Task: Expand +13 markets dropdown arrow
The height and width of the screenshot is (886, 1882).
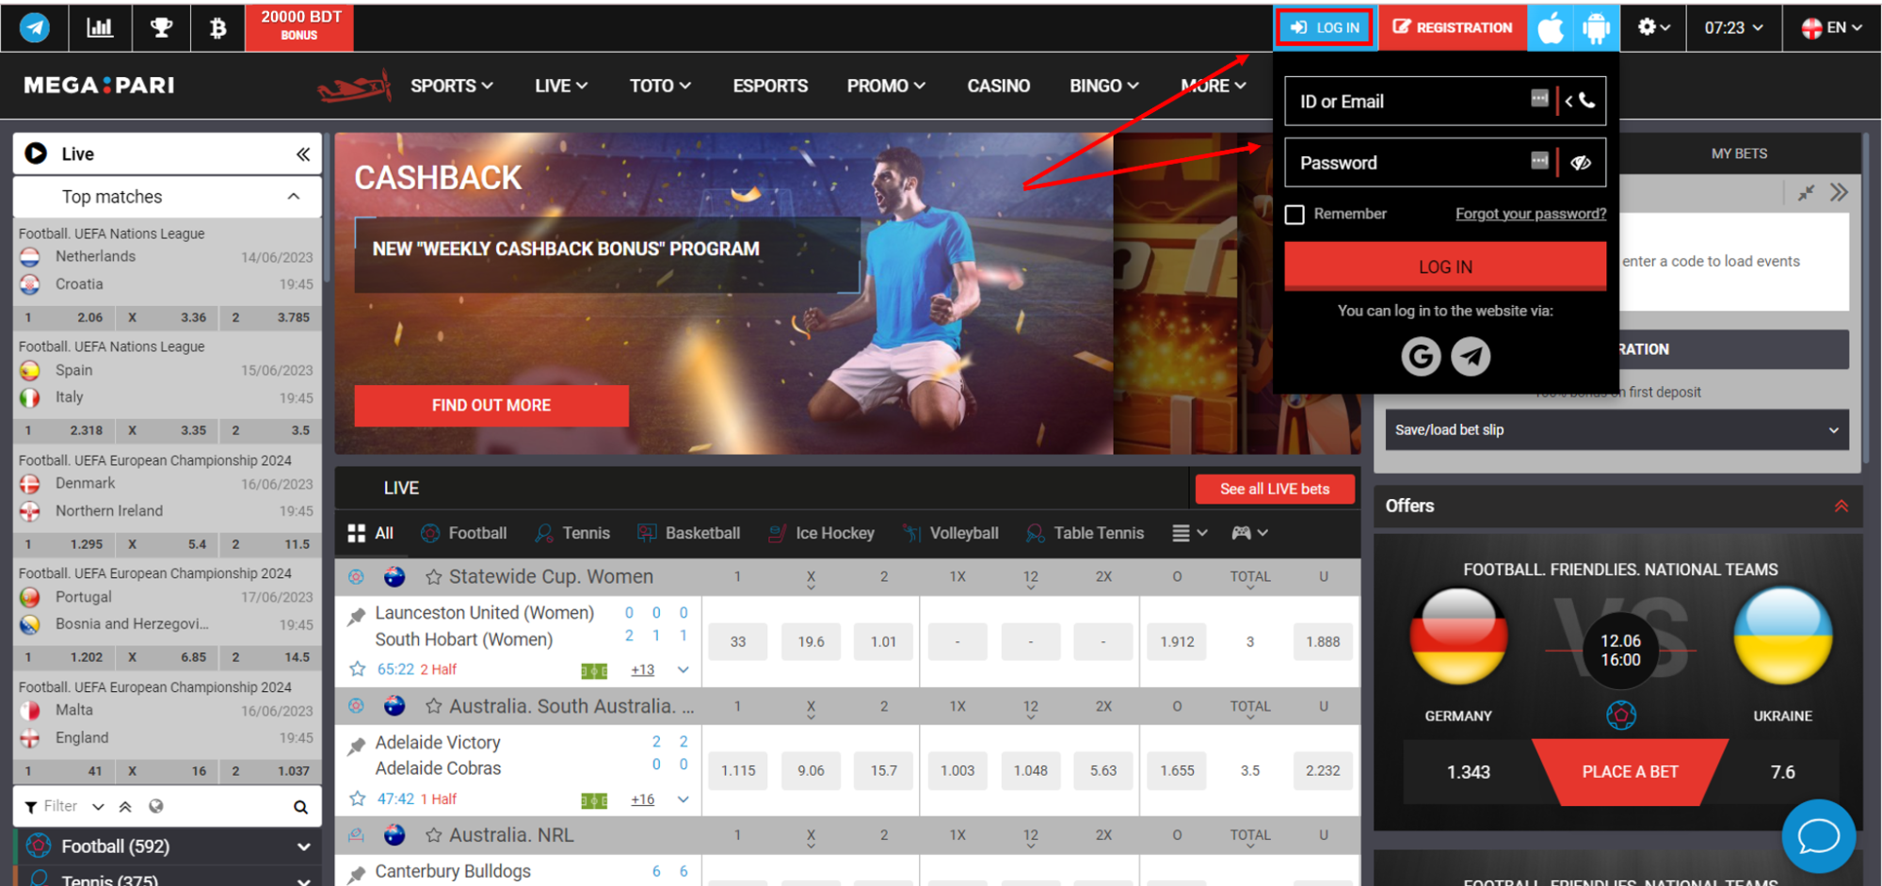Action: tap(684, 669)
